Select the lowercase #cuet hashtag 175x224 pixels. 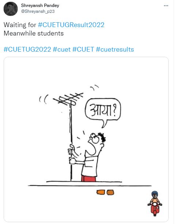pos(62,49)
